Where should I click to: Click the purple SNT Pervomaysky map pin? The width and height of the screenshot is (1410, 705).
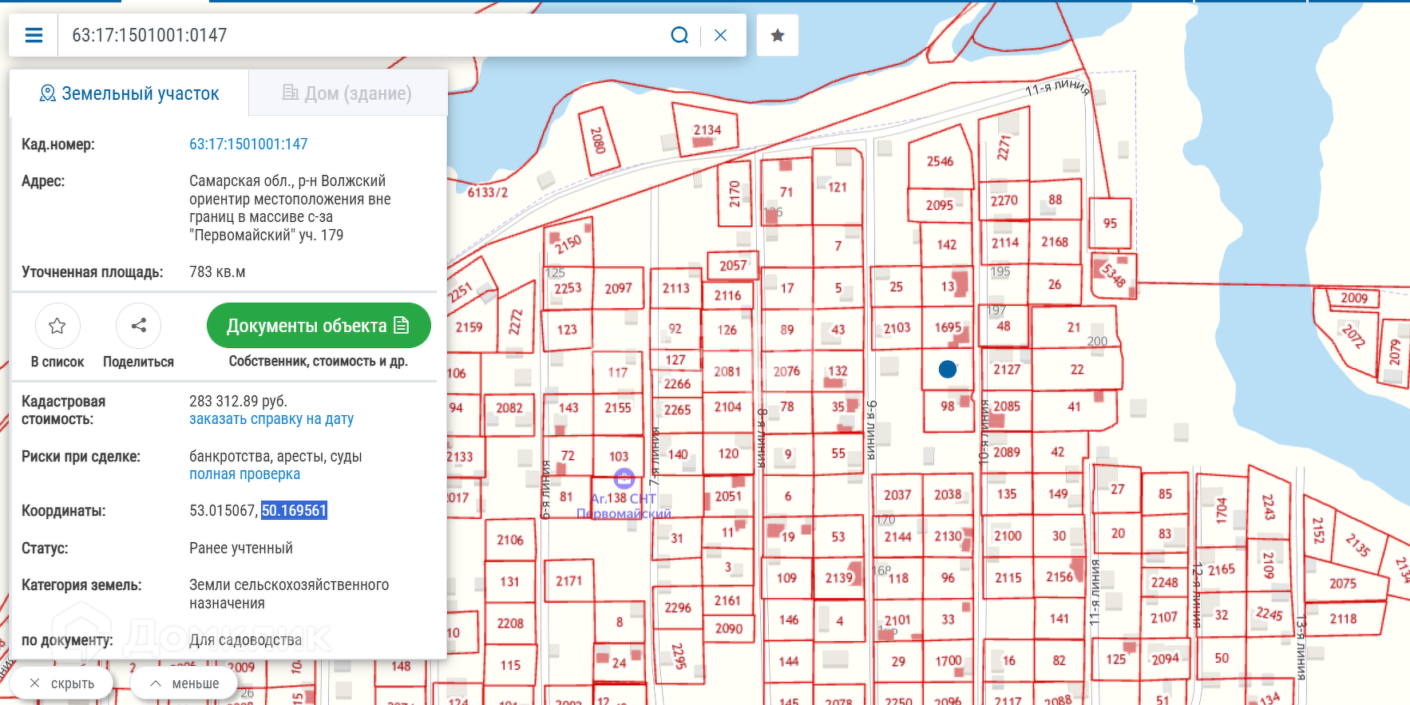[624, 478]
